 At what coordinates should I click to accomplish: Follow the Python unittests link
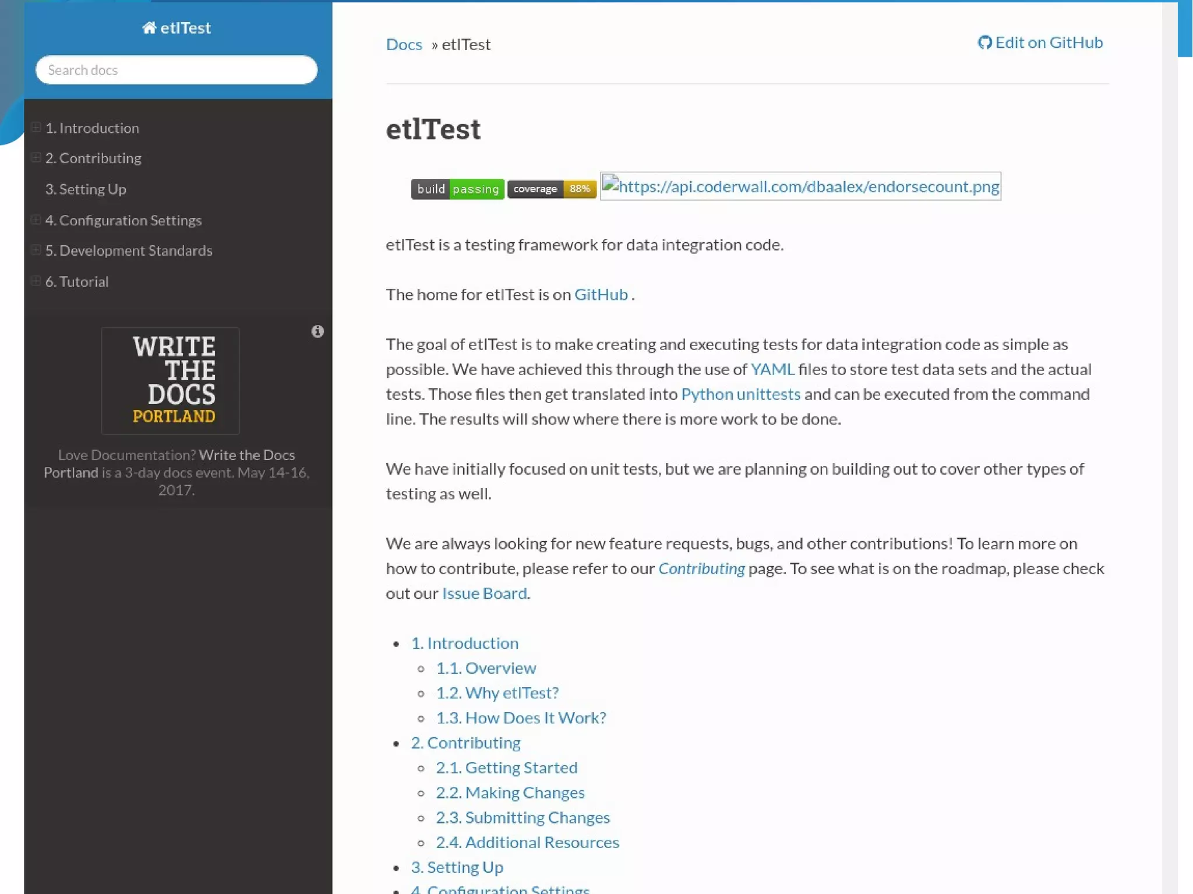(740, 394)
